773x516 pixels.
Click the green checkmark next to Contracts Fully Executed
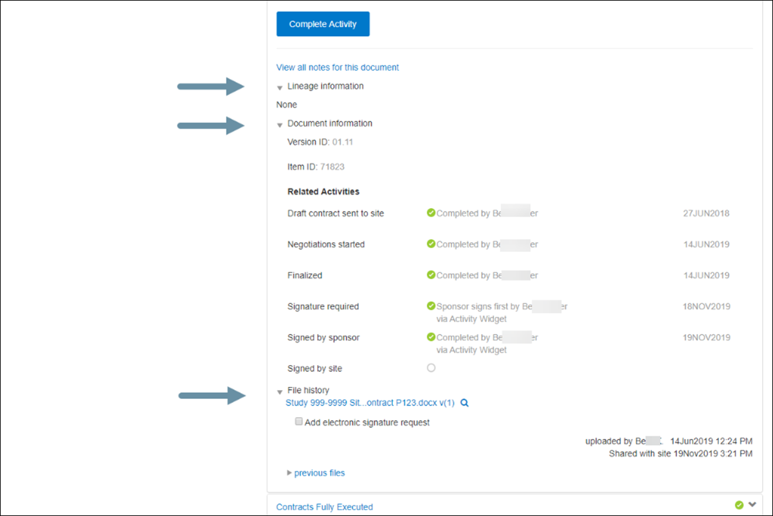click(x=739, y=506)
